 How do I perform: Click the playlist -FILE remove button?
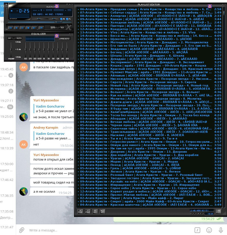pos(87,212)
